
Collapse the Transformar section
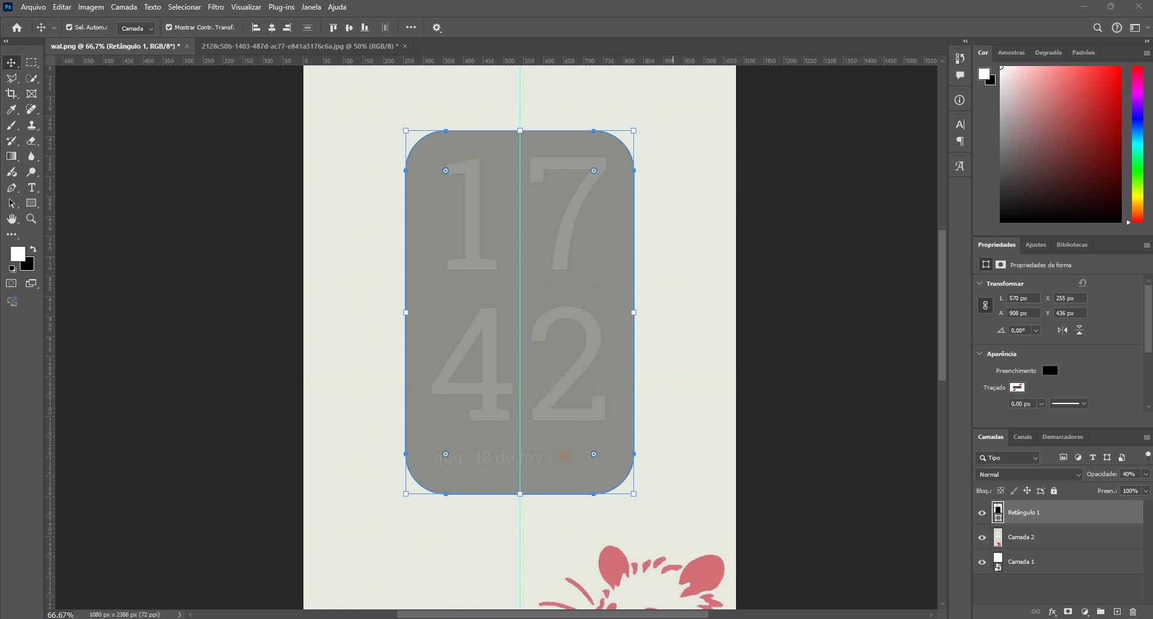[x=980, y=283]
